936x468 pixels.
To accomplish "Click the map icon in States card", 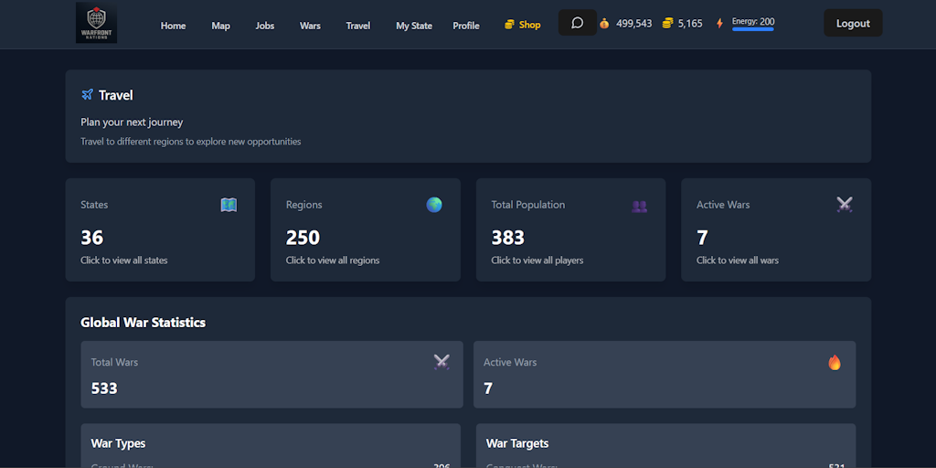I will [229, 205].
